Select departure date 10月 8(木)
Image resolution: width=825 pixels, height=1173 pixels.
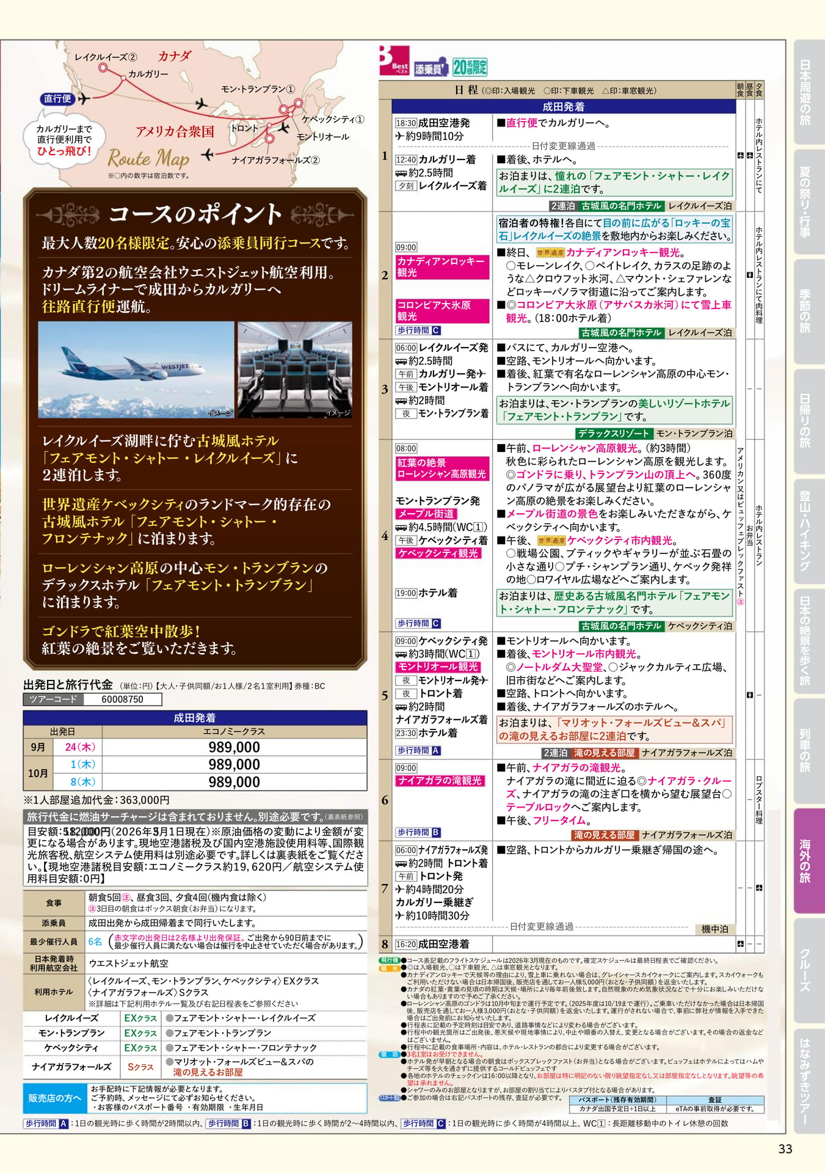click(82, 782)
